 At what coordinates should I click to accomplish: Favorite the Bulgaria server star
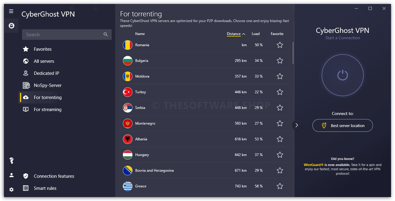280,61
